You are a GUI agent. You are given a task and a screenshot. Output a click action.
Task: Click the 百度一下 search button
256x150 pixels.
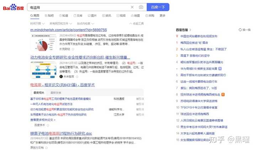click(x=158, y=7)
